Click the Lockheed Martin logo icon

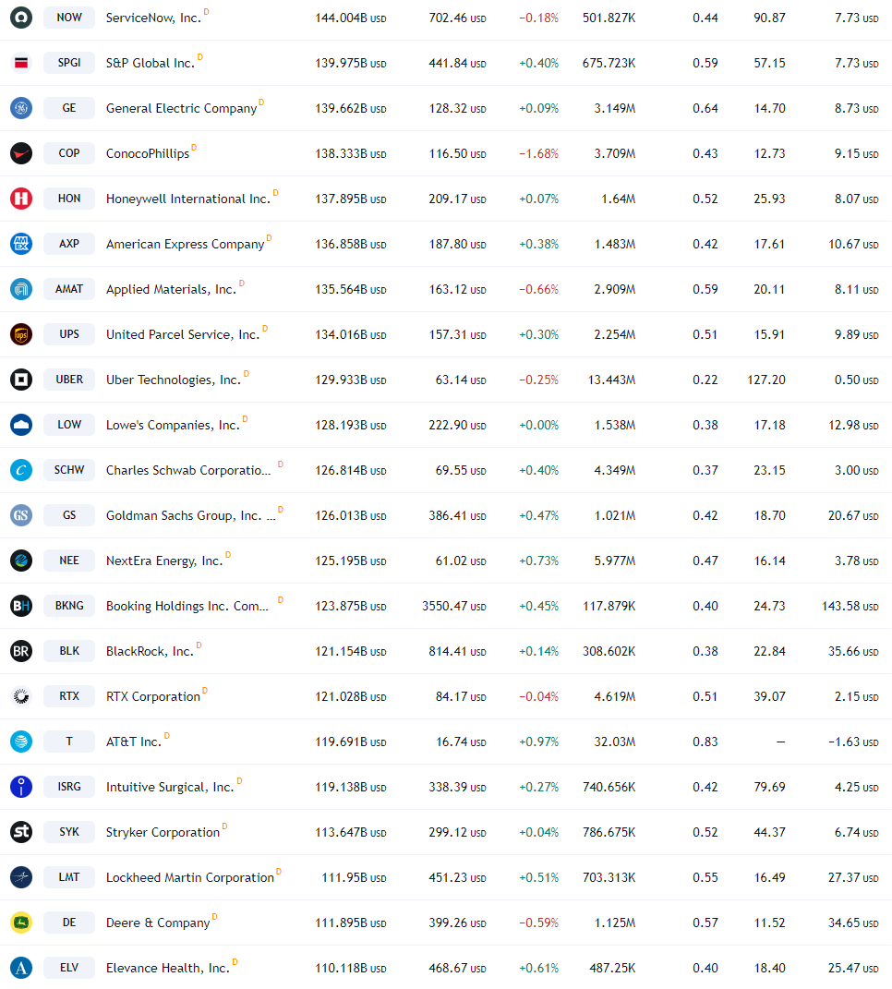[21, 877]
